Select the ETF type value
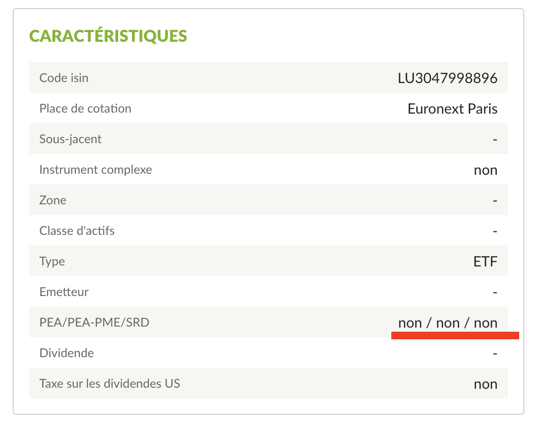Image resolution: width=535 pixels, height=429 pixels. tap(485, 262)
